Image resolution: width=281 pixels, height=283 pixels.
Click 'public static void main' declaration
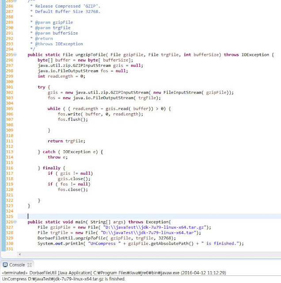pos(57,222)
